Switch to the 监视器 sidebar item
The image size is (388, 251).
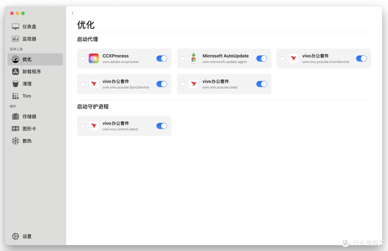tap(35, 39)
